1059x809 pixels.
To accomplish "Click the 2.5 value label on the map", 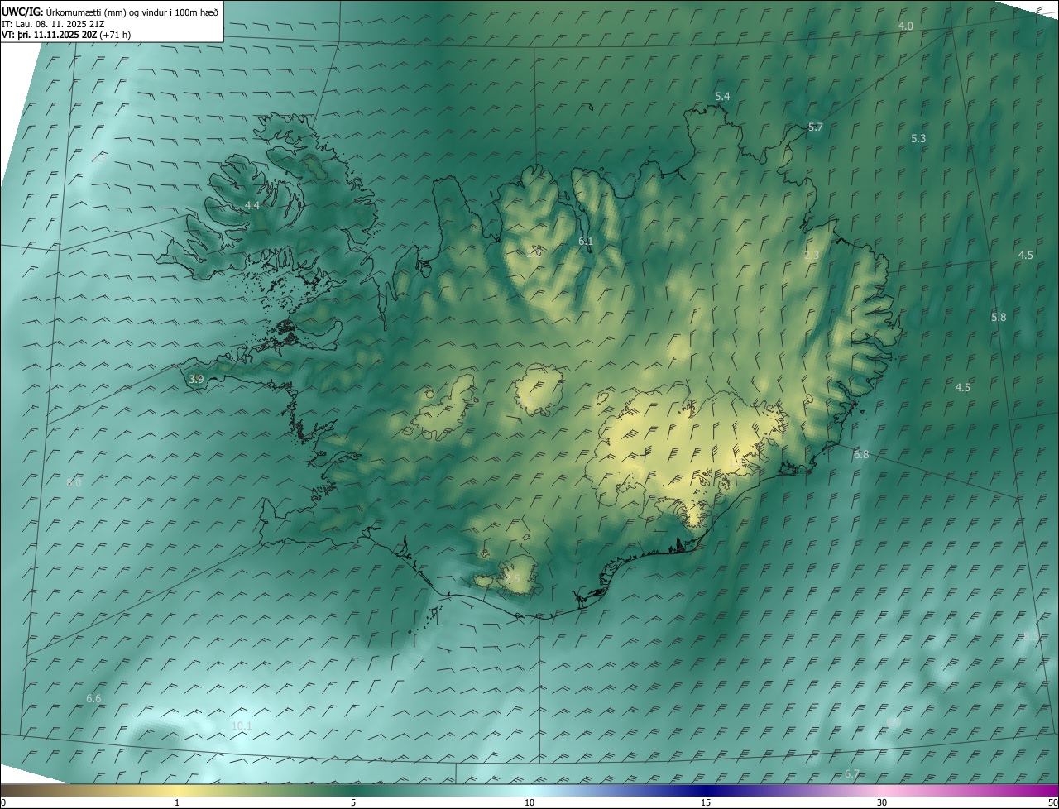I will [513, 579].
